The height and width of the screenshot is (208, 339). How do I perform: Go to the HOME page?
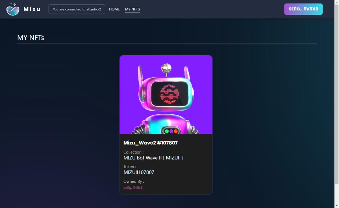(x=114, y=9)
